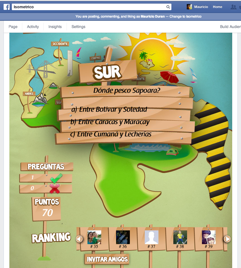Open the Activity tab
The width and height of the screenshot is (241, 268).
pyautogui.click(x=33, y=27)
